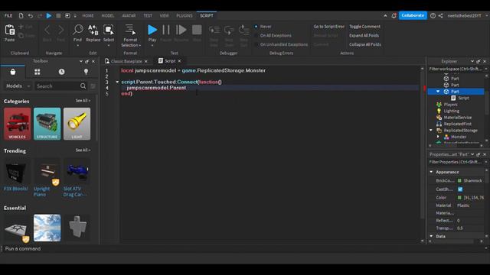Screen dimensions: 490x275
Task: Select On All Exceptions radio button
Action: [256, 36]
